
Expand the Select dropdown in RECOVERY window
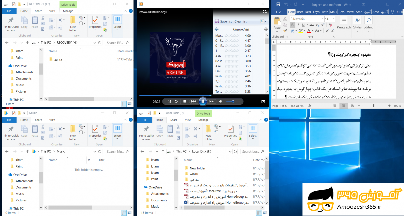coord(117,30)
